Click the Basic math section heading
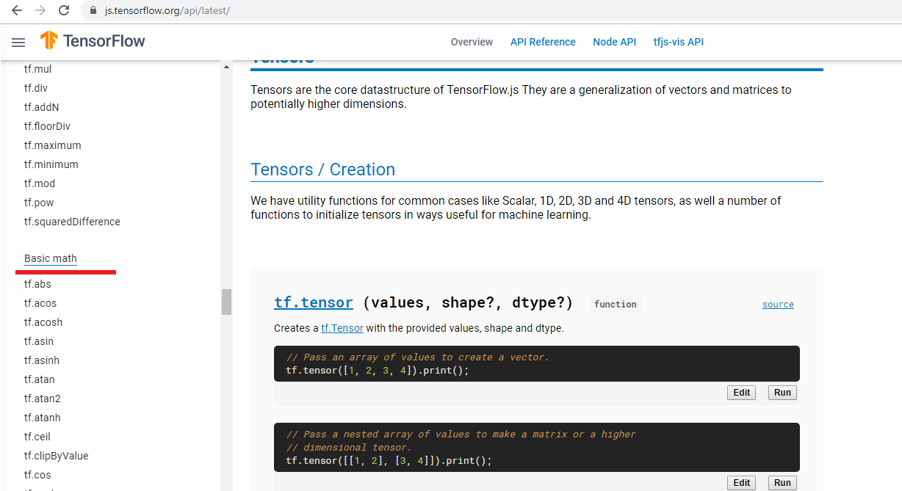902x491 pixels. pos(51,258)
